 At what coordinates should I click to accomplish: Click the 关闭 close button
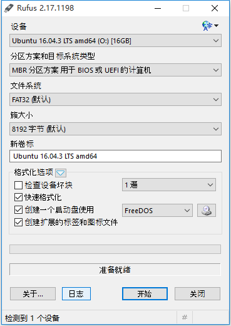pyautogui.click(x=197, y=294)
